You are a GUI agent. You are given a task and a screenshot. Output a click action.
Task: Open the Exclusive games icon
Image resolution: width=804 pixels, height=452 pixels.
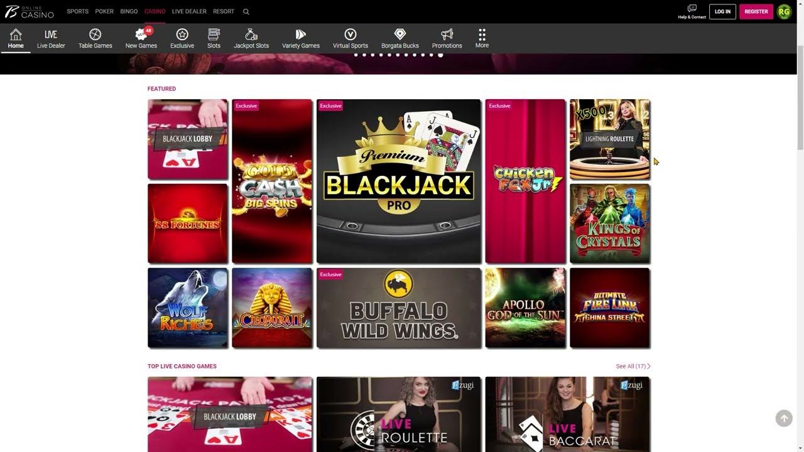182,38
